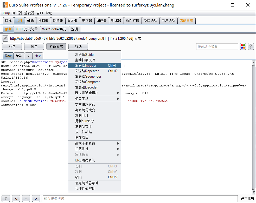Click the Burp Suite logo in the title bar

5,5
